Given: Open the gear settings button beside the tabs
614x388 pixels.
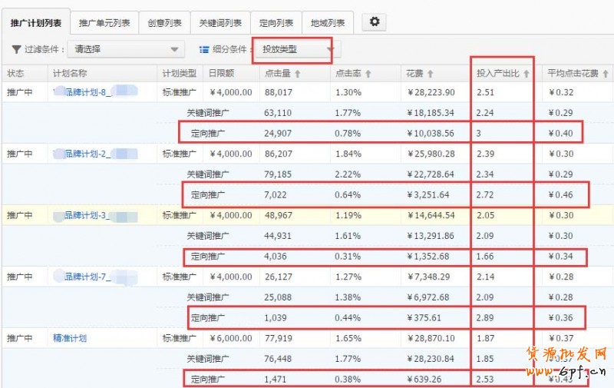Looking at the screenshot, I should 375,22.
